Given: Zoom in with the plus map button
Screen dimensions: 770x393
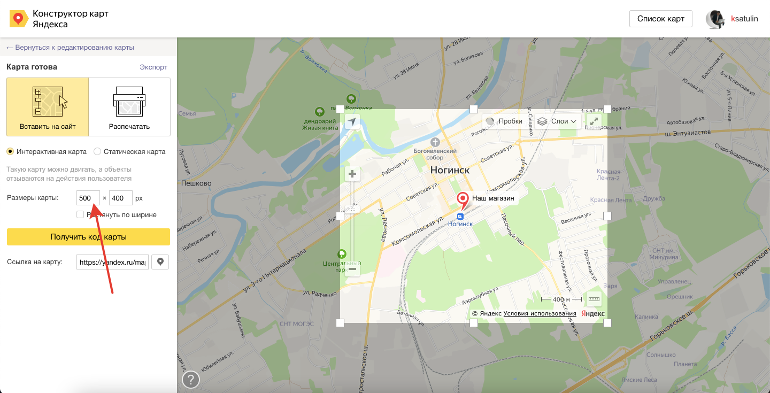Looking at the screenshot, I should point(352,174).
